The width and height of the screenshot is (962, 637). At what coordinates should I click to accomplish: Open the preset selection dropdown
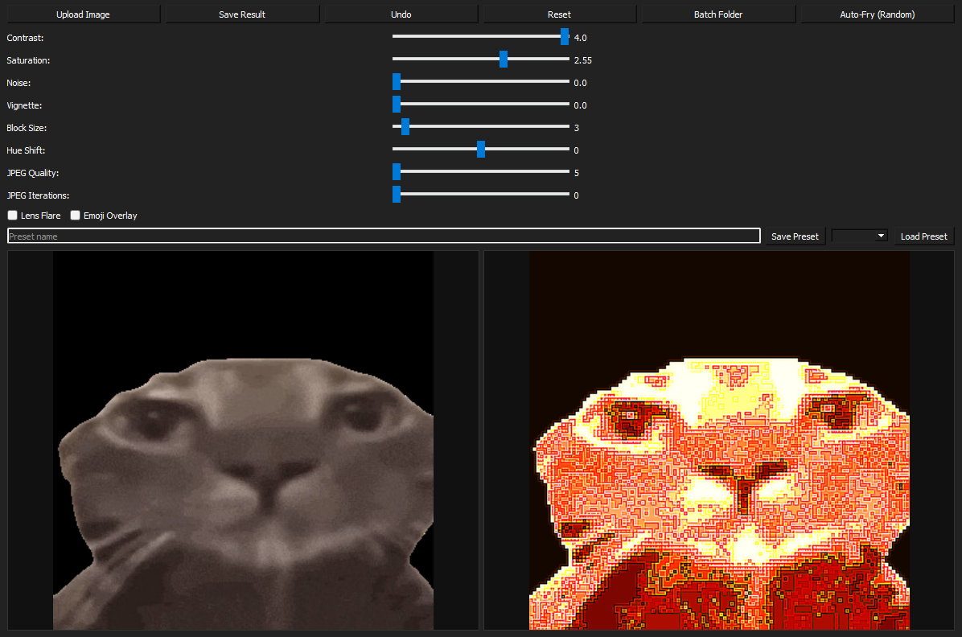pos(859,236)
